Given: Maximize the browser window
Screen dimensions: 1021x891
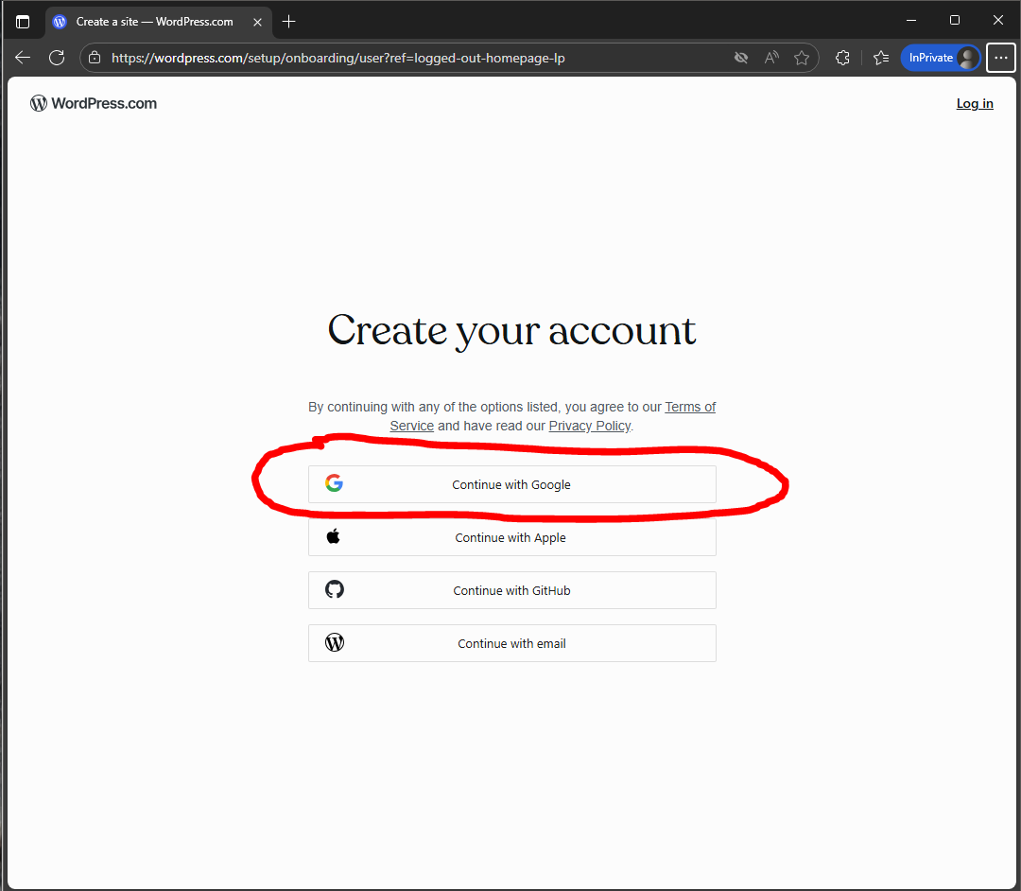Looking at the screenshot, I should 955,20.
